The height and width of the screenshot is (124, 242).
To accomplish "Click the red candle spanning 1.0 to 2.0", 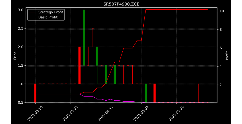I will (x=79, y=65).
